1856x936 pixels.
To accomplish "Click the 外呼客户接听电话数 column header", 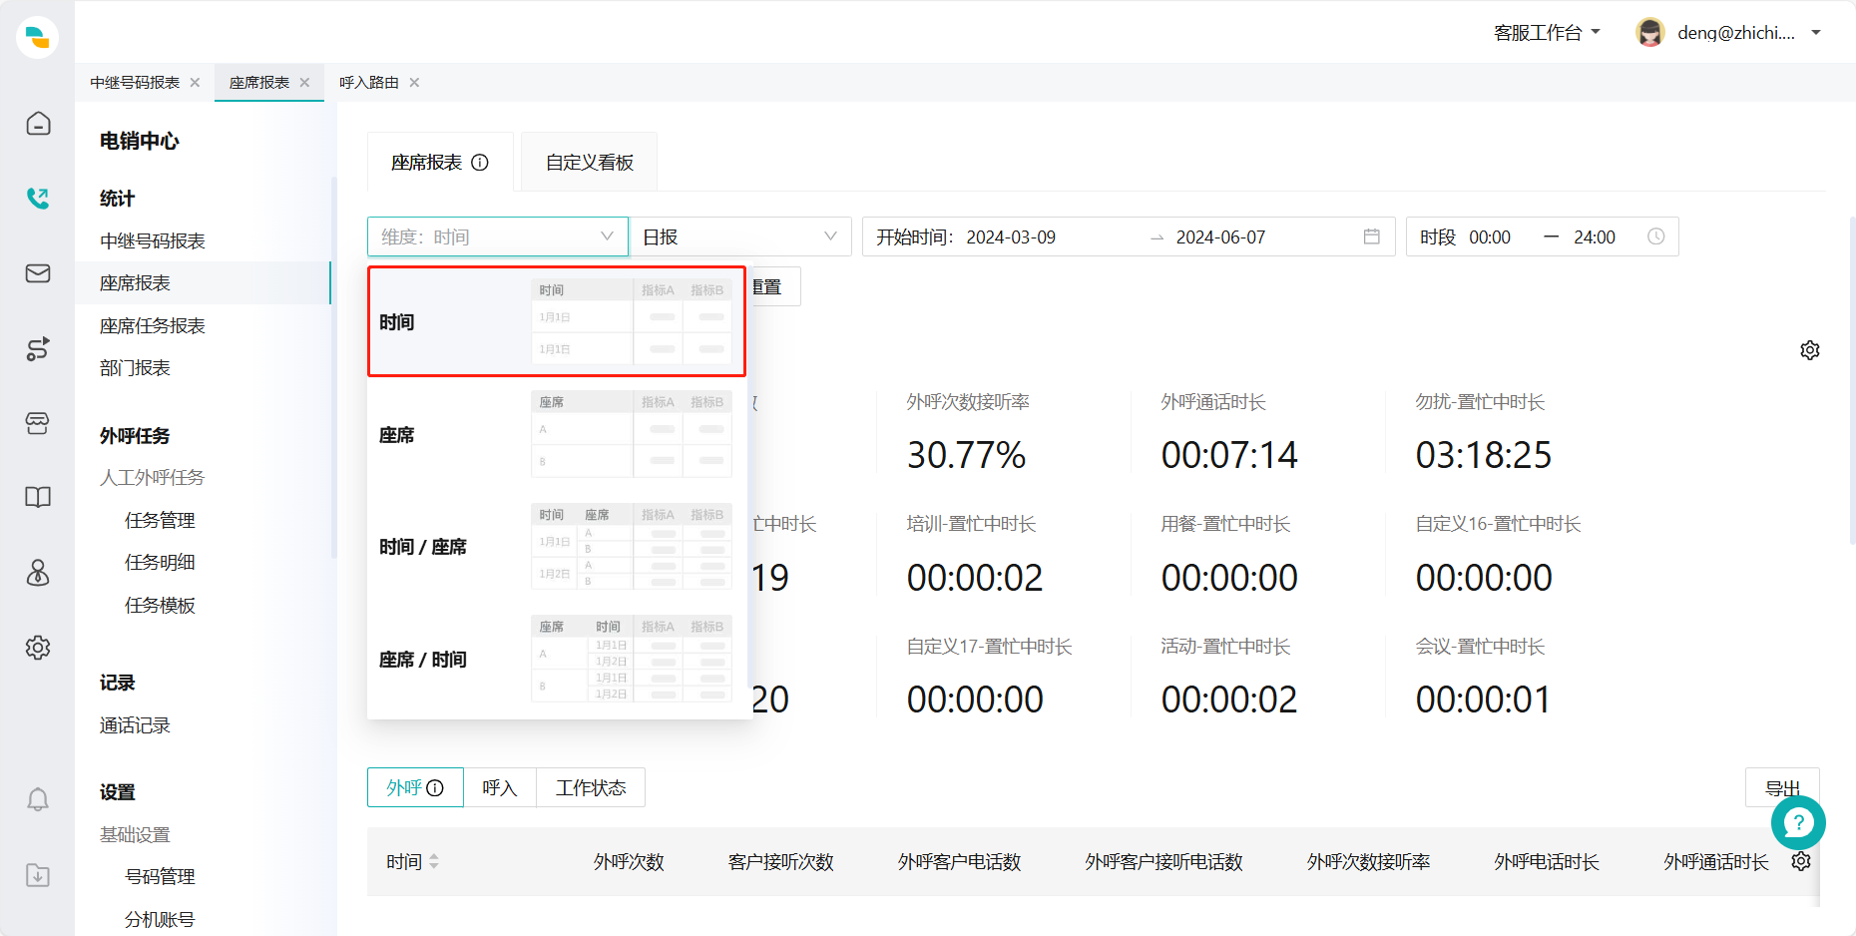I will (1163, 861).
